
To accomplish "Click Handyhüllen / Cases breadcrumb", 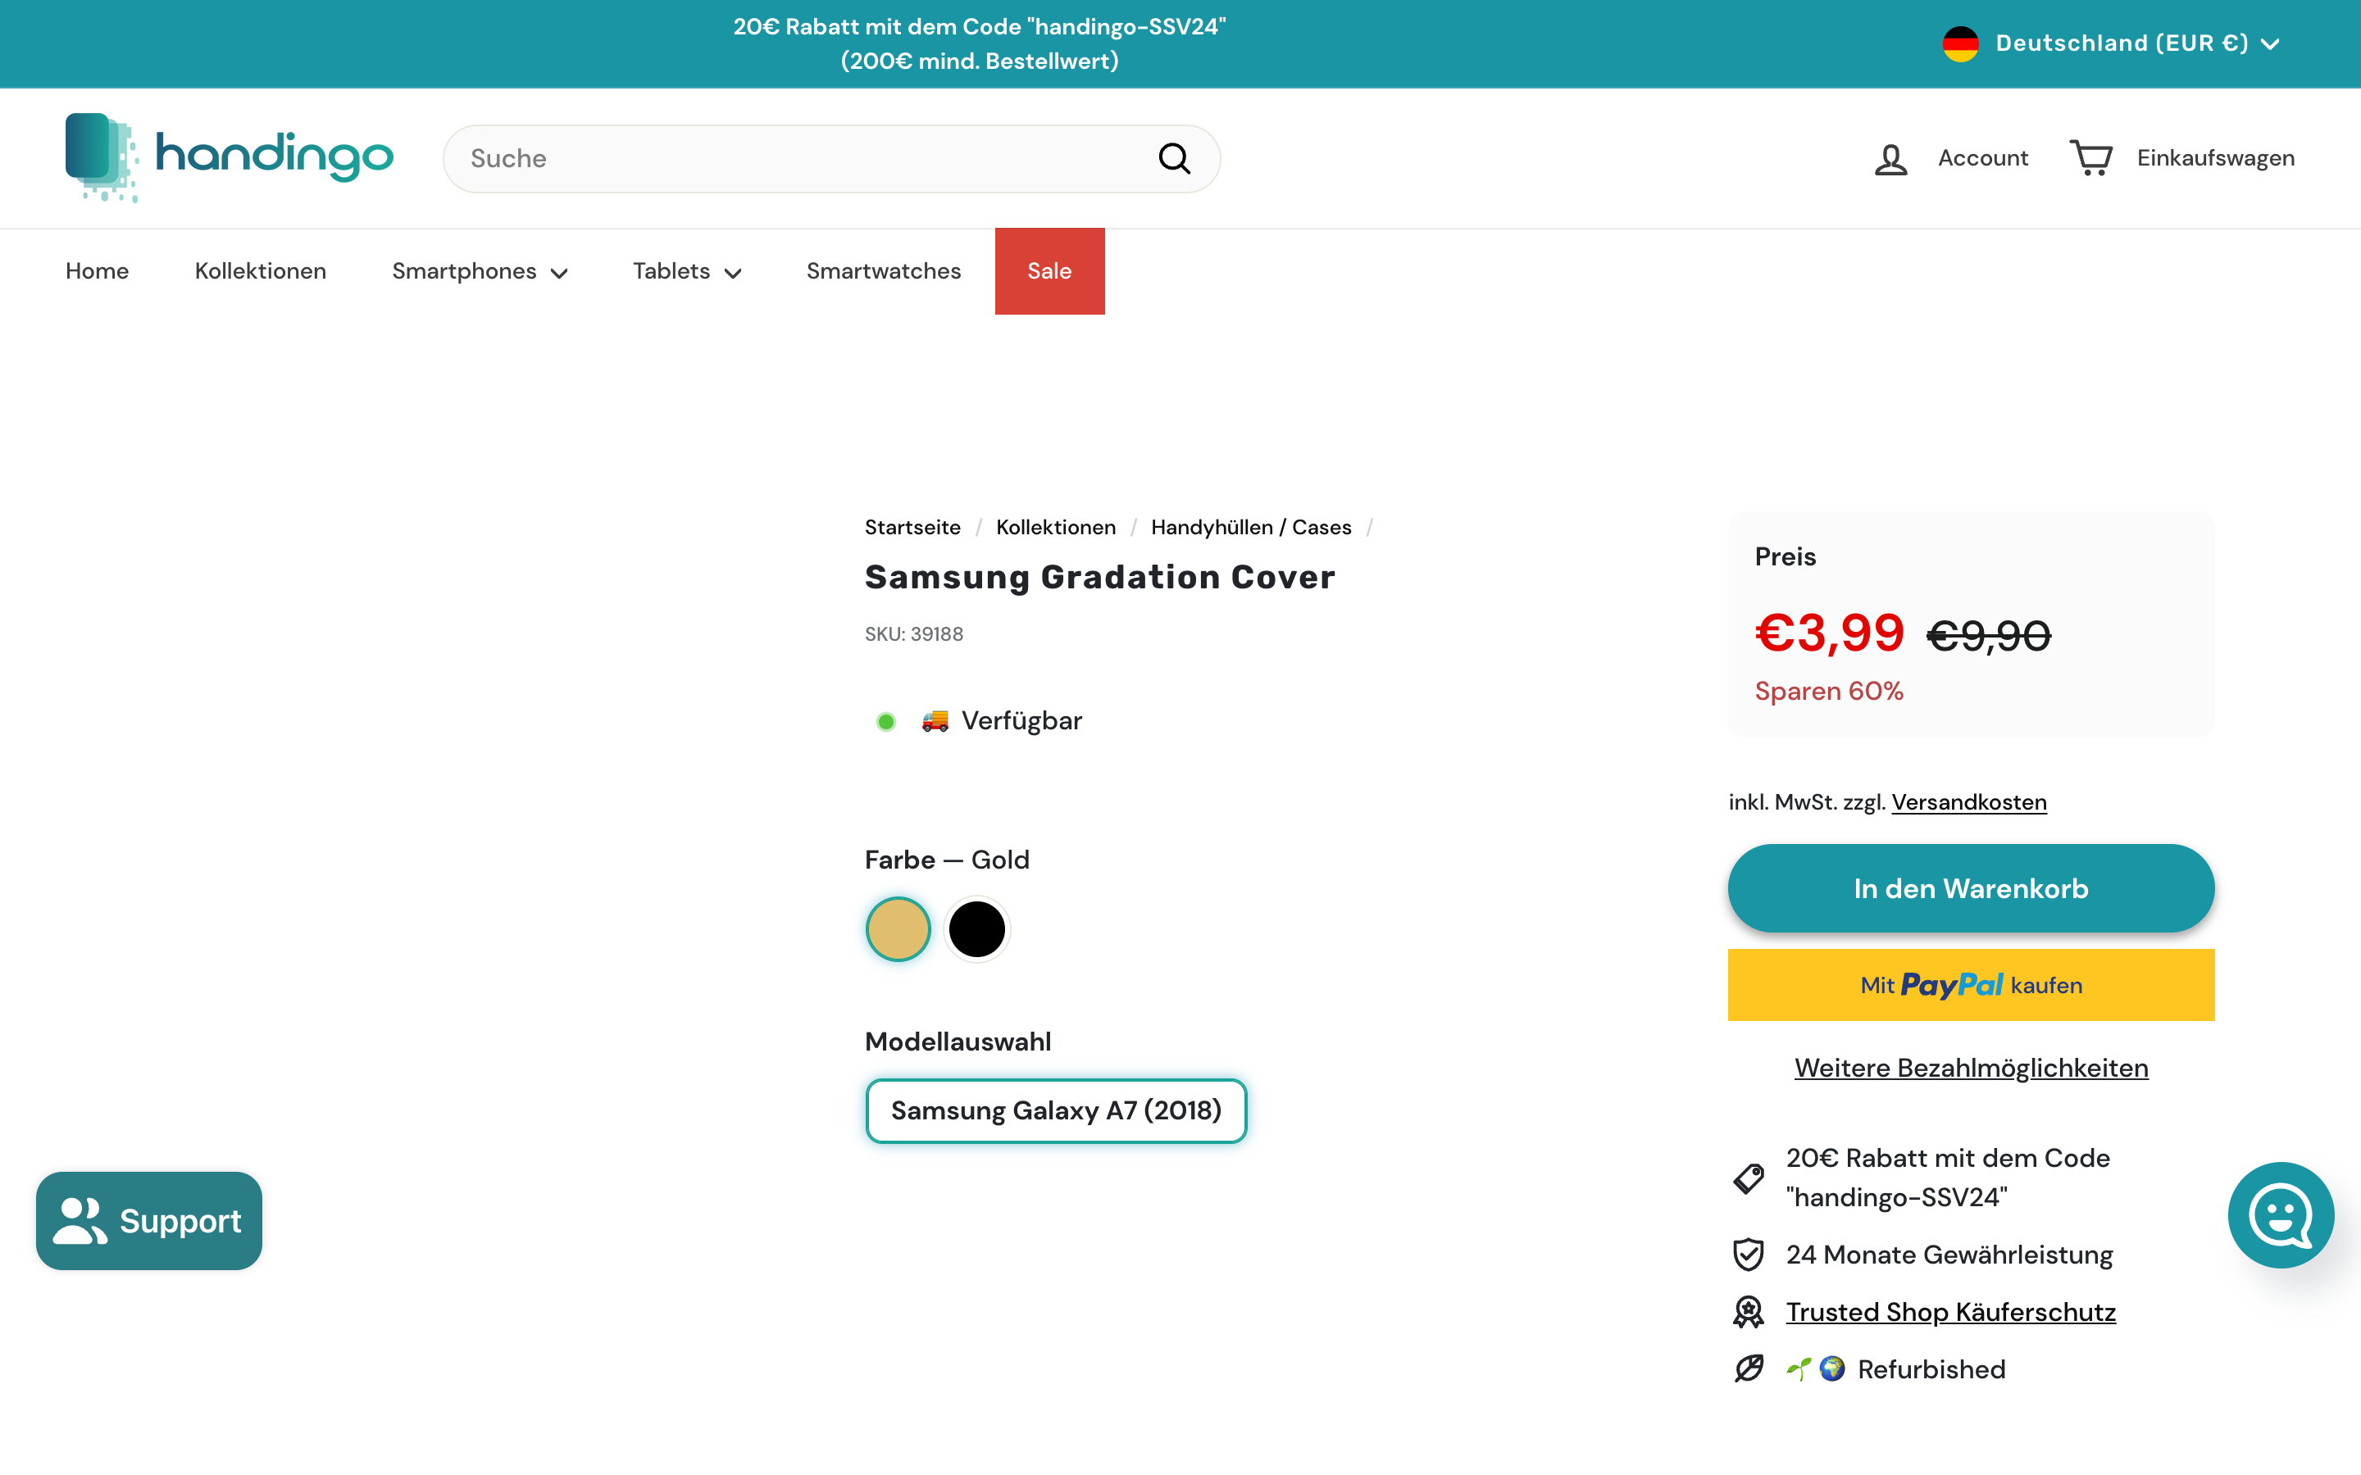I will (1251, 528).
